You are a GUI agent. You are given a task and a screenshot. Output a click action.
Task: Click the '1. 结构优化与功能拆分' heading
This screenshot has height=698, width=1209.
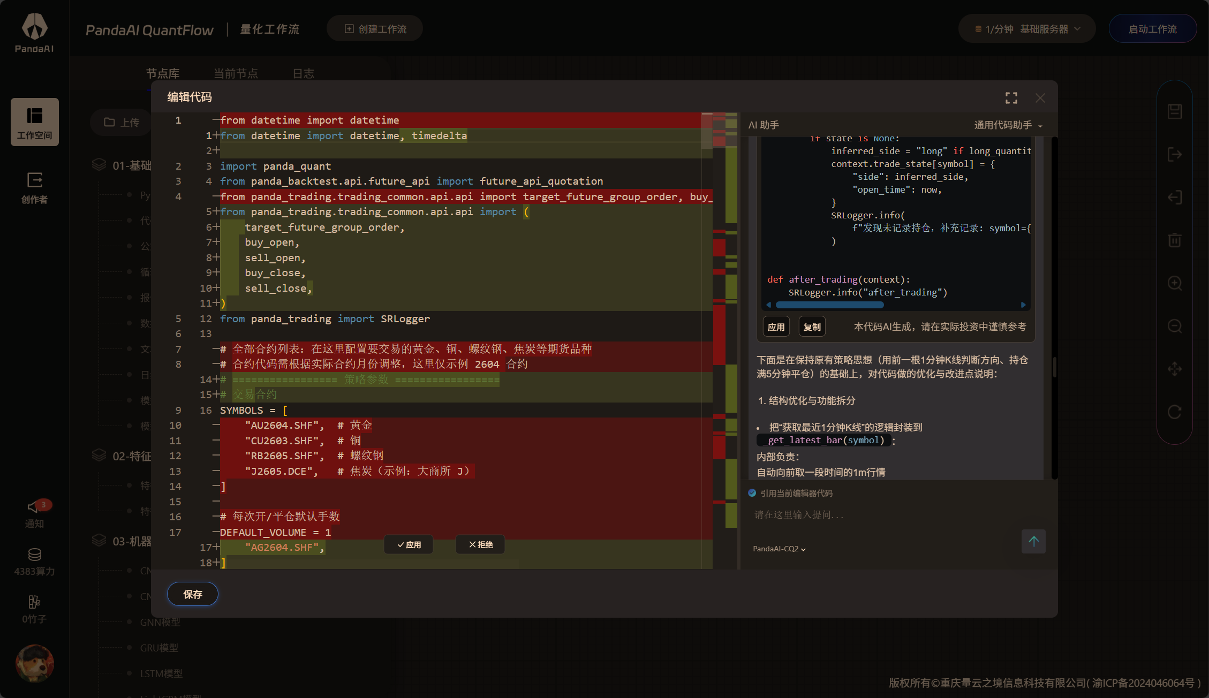pyautogui.click(x=806, y=400)
